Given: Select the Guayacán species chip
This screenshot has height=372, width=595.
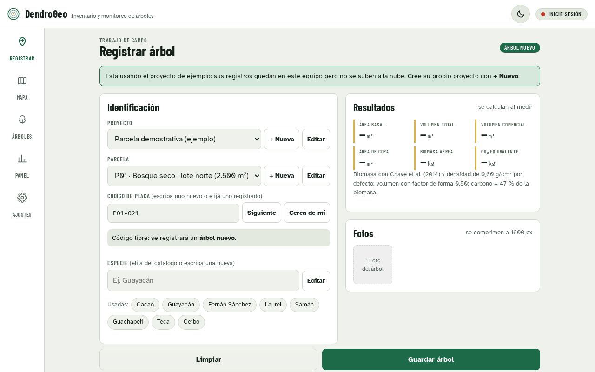Looking at the screenshot, I should tap(181, 305).
